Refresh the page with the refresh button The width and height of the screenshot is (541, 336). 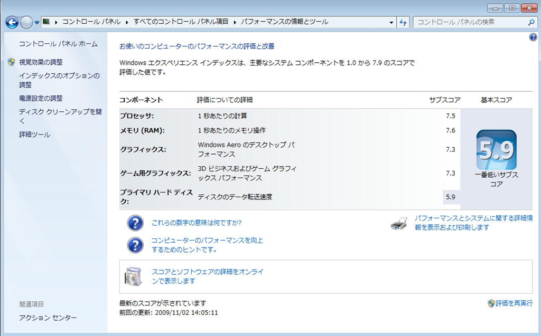[x=403, y=22]
